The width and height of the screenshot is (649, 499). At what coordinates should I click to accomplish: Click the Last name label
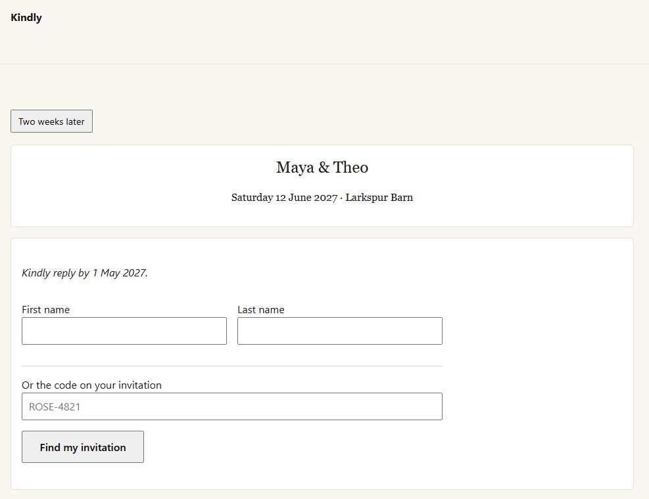(x=261, y=310)
